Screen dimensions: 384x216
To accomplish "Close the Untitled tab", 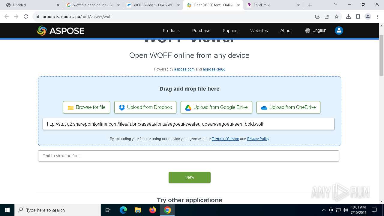I will tap(58, 5).
